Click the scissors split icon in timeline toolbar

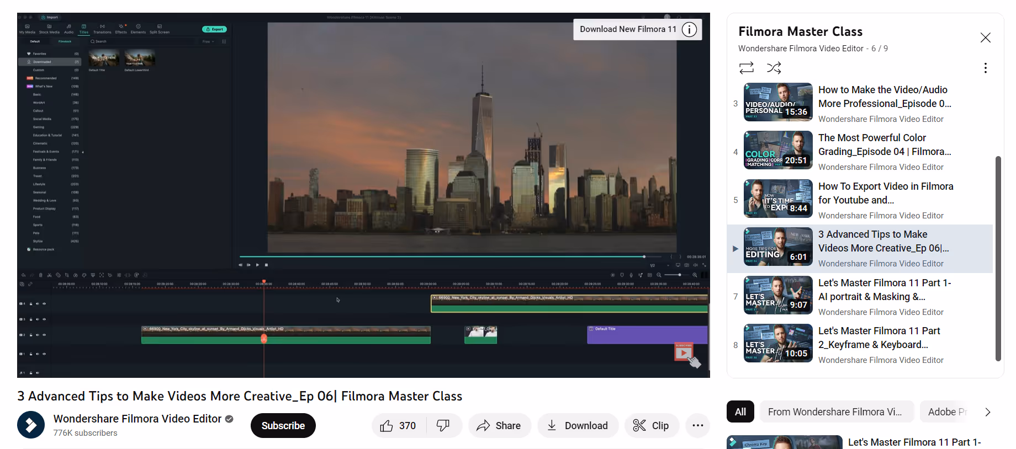(x=49, y=275)
